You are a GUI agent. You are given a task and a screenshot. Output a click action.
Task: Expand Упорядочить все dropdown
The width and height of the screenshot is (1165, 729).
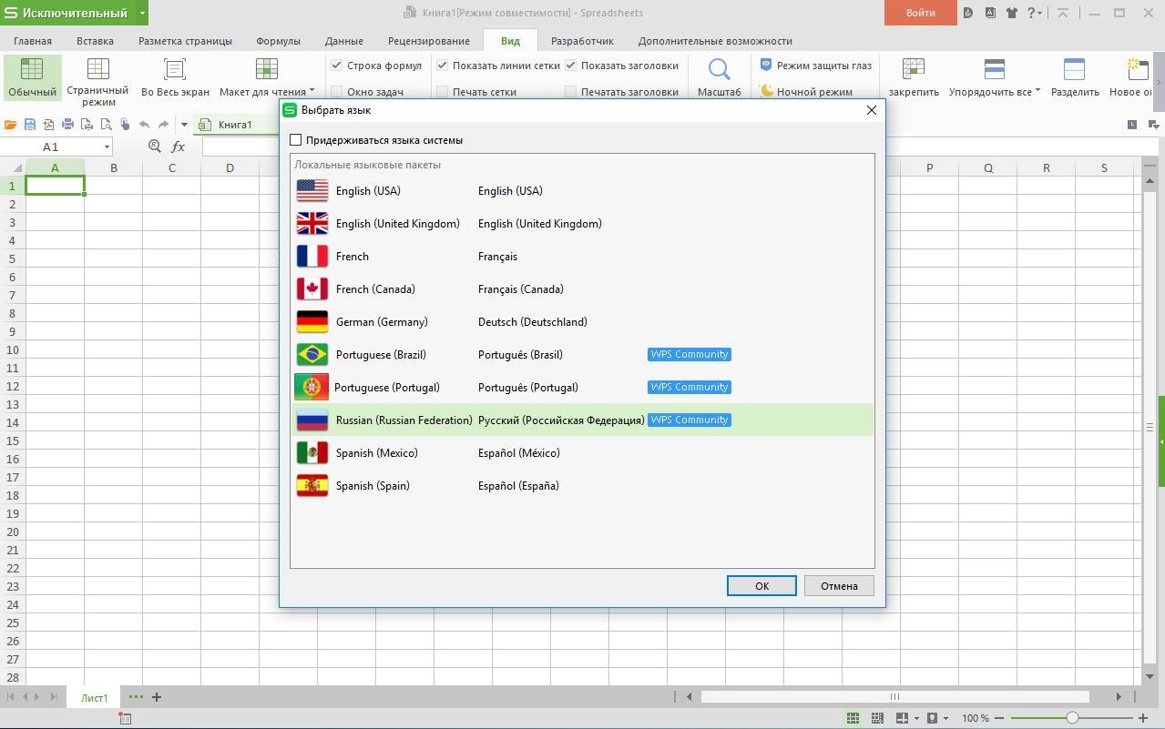1037,91
